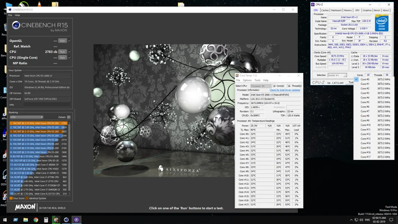Expand the ranking Details arrow button
The height and width of the screenshot is (224, 398).
point(69,117)
